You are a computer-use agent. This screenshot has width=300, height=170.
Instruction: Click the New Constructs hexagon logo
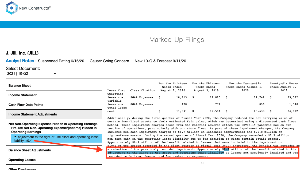click(12, 8)
